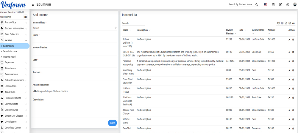The width and height of the screenshot is (298, 133).
Task: Click the attach document upload area
Action: pos(51,91)
